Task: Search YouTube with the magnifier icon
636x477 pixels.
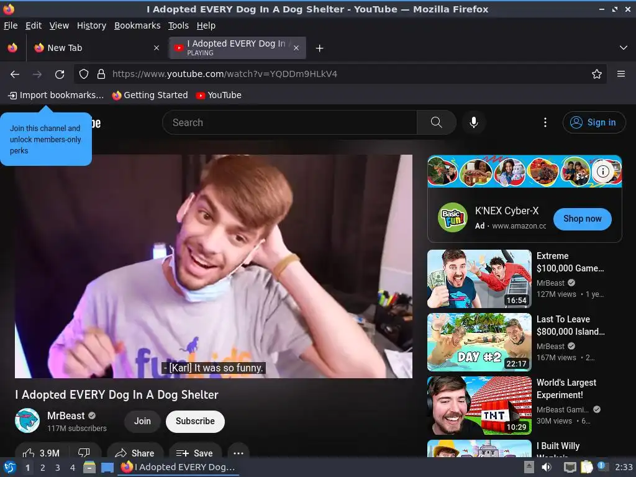Action: (436, 122)
